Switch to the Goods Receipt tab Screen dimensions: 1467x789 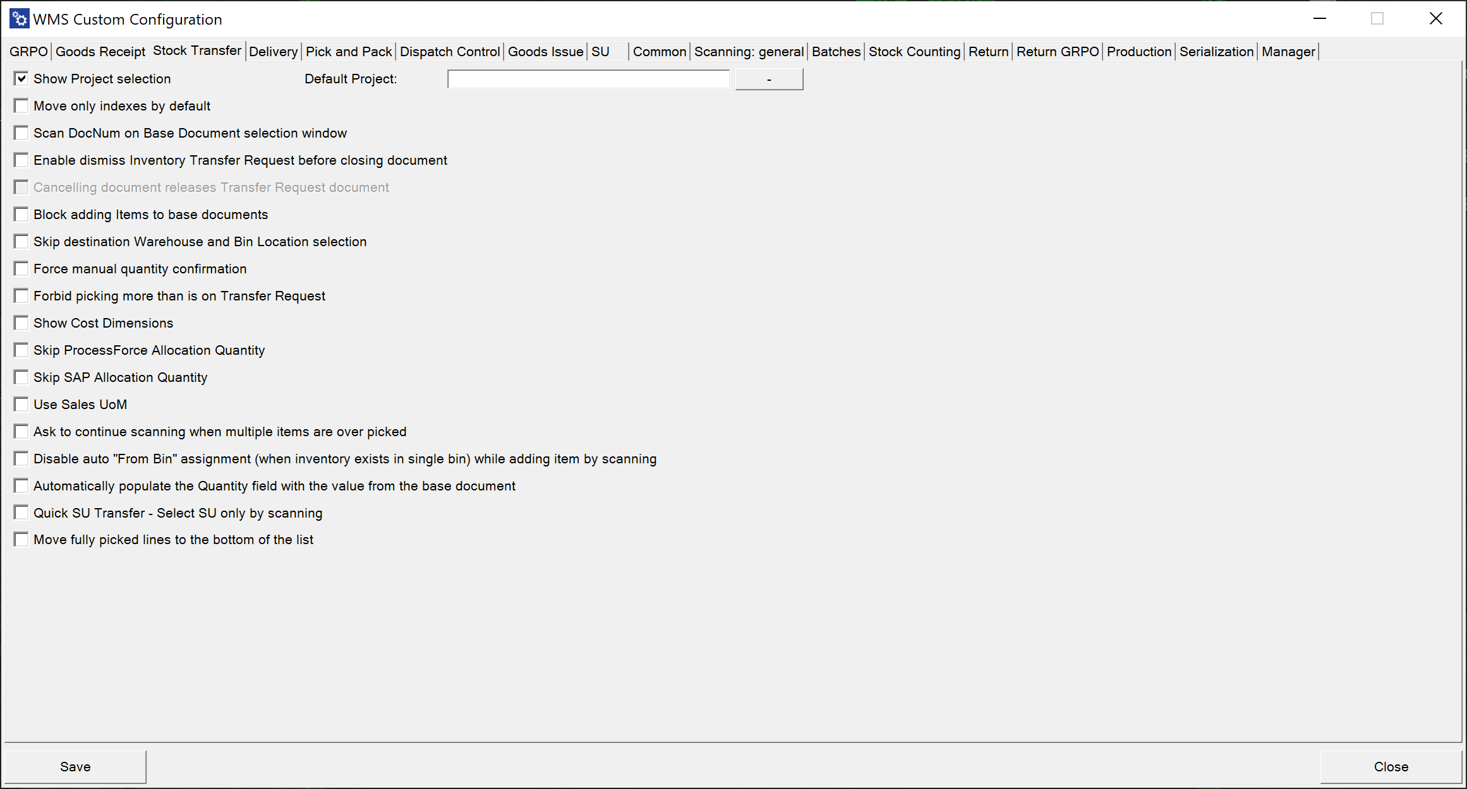100,52
